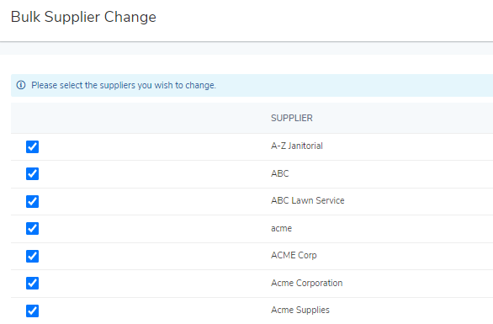
Task: Click the SUPPLIER column header
Action: 292,118
